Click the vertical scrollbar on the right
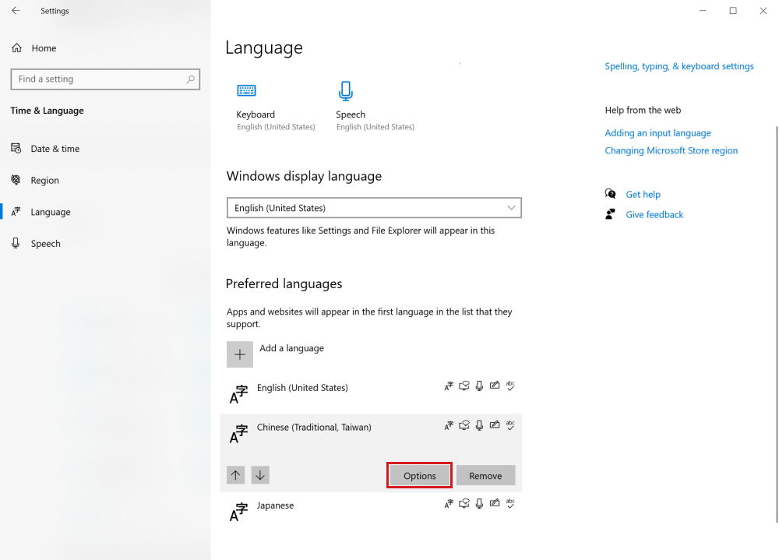 (777, 324)
